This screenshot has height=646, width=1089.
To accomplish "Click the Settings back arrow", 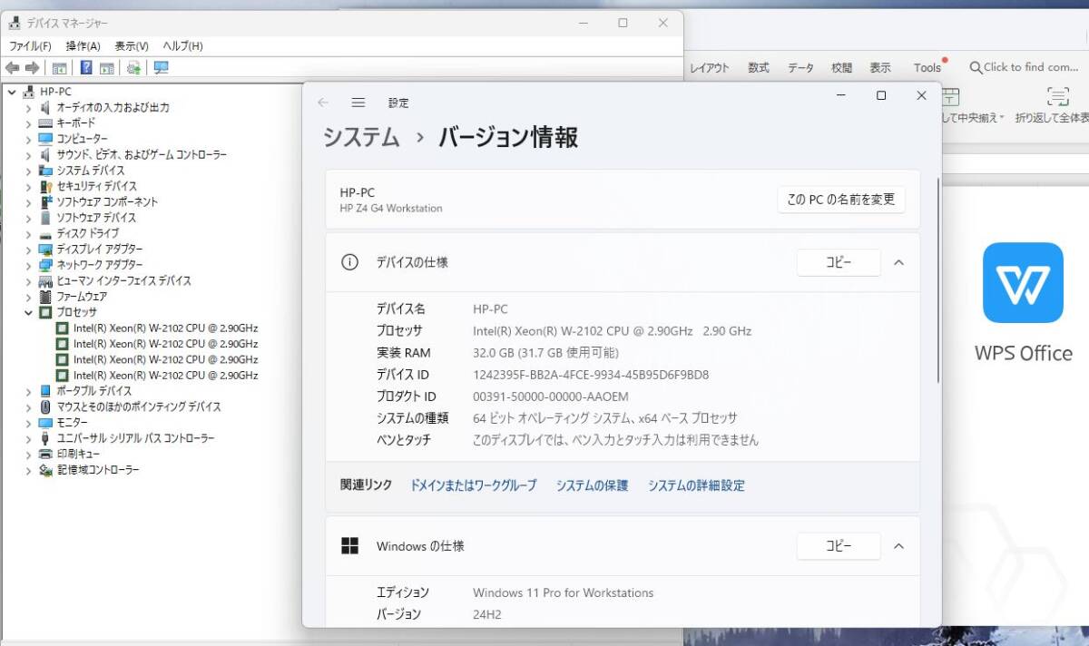I will pyautogui.click(x=323, y=103).
